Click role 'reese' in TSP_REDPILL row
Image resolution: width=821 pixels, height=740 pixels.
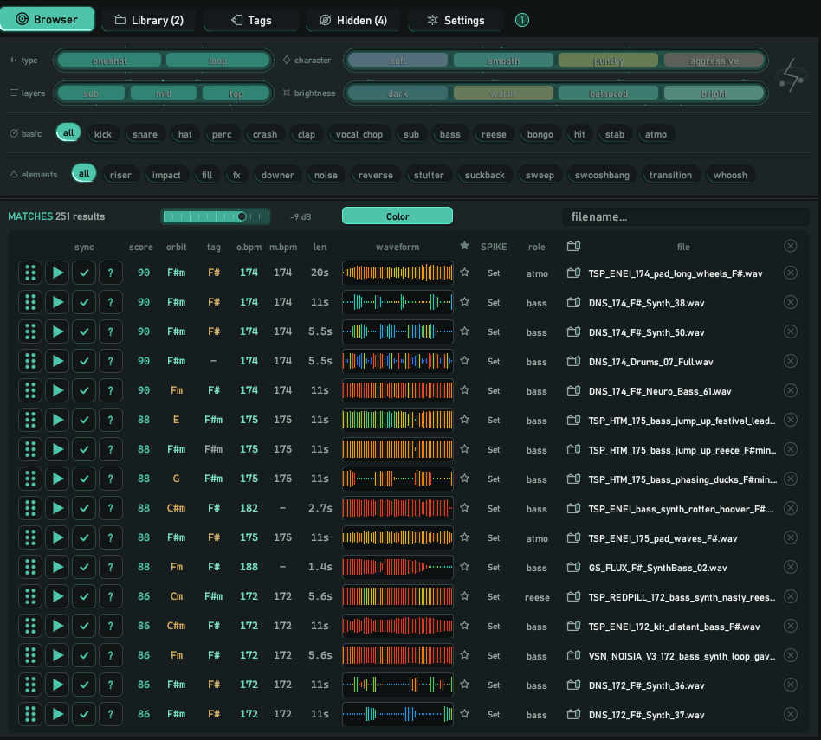tap(537, 597)
